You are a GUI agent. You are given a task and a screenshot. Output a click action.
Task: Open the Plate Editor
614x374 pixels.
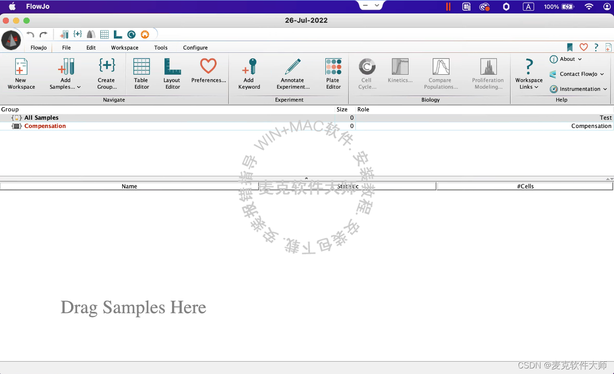pyautogui.click(x=333, y=74)
